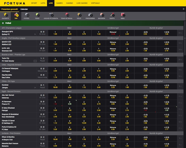
Task: Select the Snooker sport icon
Action: (x=101, y=16)
